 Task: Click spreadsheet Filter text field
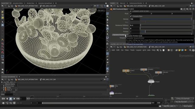click(9, 94)
